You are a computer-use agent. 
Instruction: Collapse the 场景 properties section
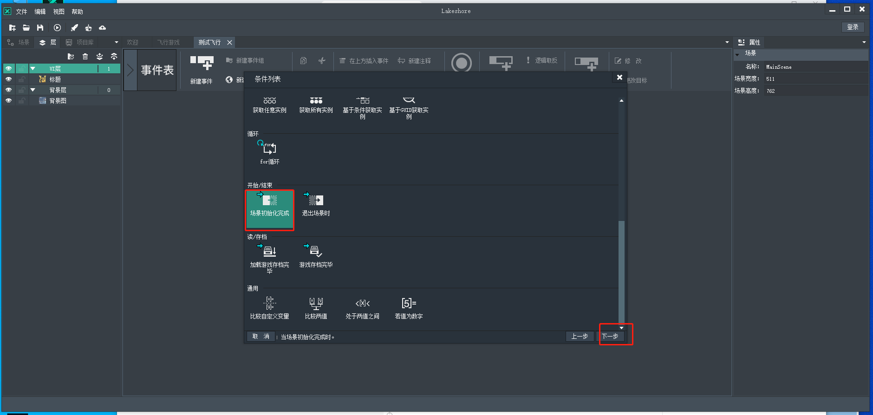(737, 54)
